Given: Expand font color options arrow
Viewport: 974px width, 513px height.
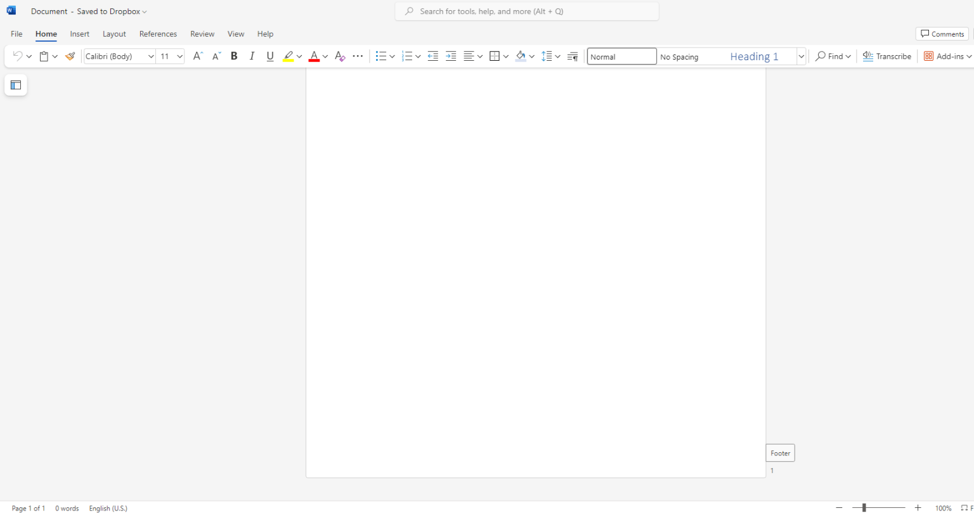Looking at the screenshot, I should point(325,56).
